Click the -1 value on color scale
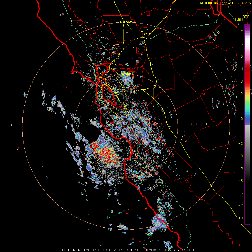Viewport: 252px width, 252px height. click(241, 131)
